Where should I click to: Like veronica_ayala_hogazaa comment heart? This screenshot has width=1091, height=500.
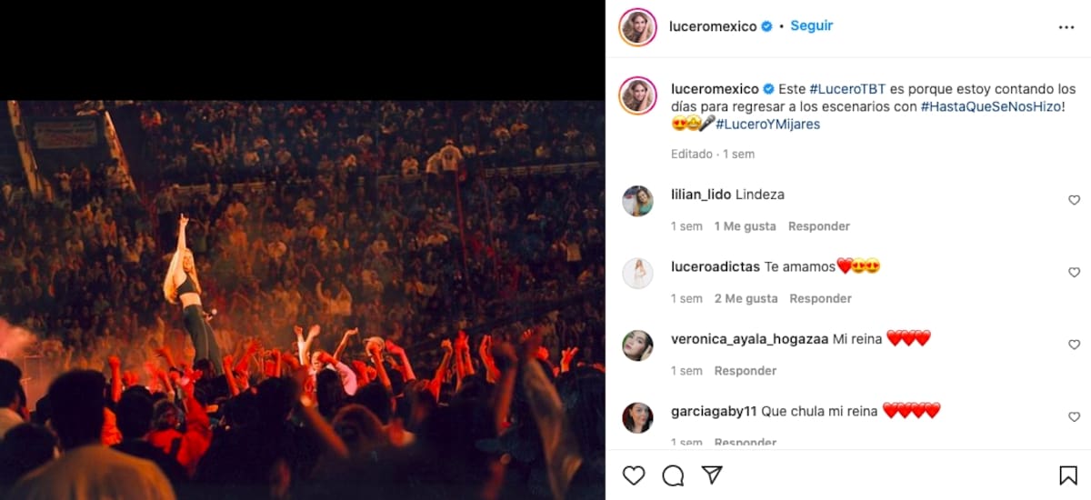[x=1074, y=345]
